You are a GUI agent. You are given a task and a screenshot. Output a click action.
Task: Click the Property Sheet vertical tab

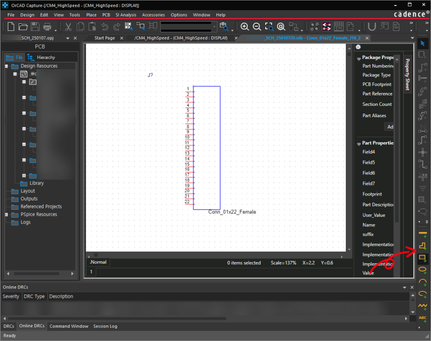(x=408, y=74)
